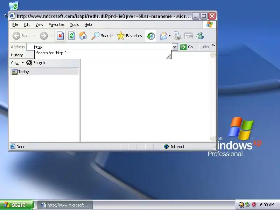Open the Favorites star toolbar button
This screenshot has height=210, width=280.
pos(129,36)
